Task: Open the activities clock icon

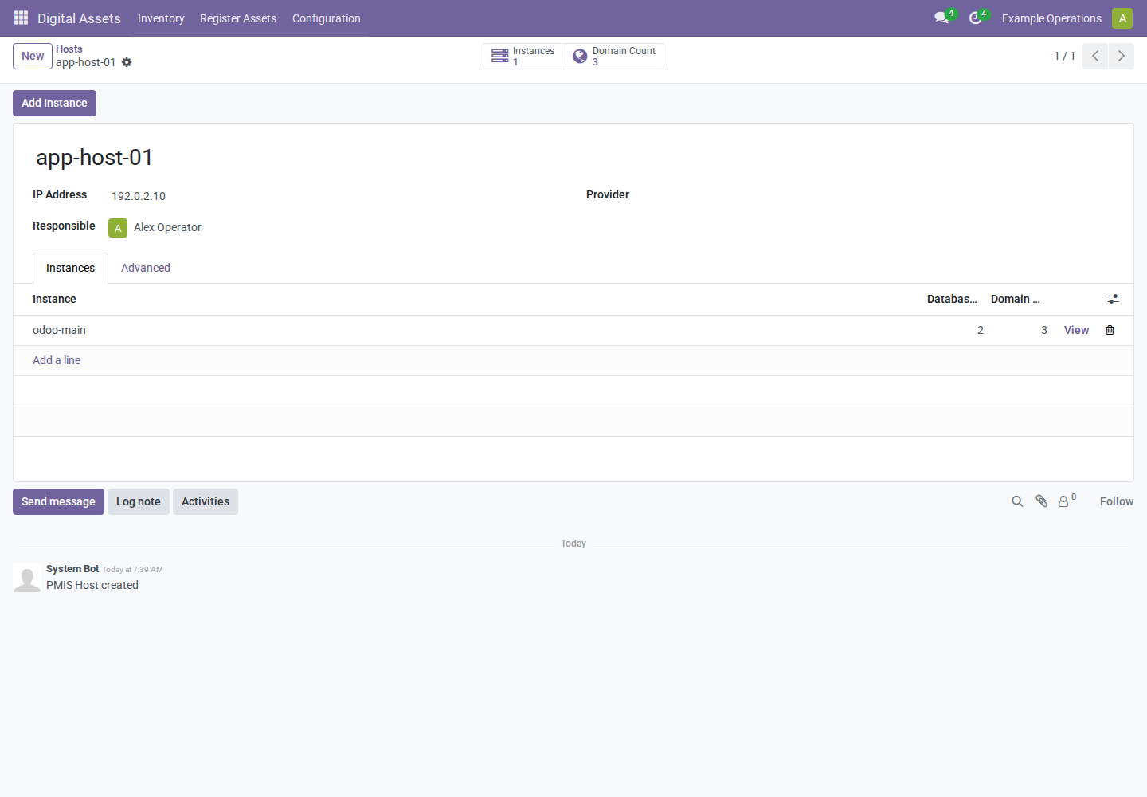Action: tap(975, 18)
